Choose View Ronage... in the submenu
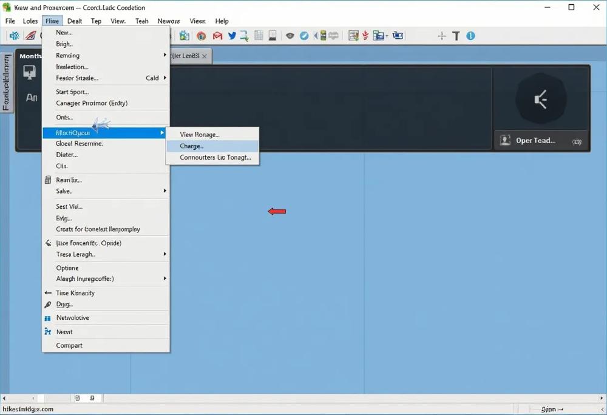Viewport: 607px width, 415px height. [212, 135]
